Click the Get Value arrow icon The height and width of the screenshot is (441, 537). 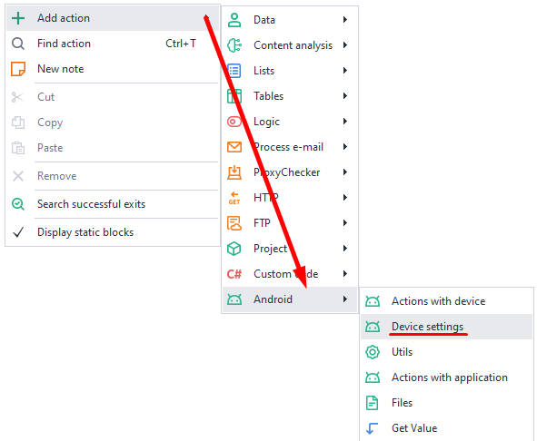[372, 428]
